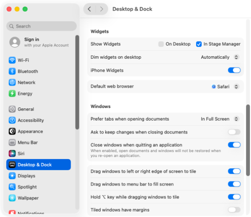The width and height of the screenshot is (251, 217).
Task: Select the Wallpaper icon
Action: point(12,198)
